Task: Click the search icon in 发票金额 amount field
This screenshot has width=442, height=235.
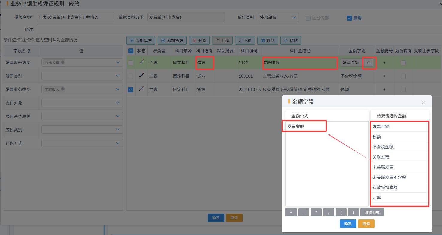Action: click(x=369, y=63)
